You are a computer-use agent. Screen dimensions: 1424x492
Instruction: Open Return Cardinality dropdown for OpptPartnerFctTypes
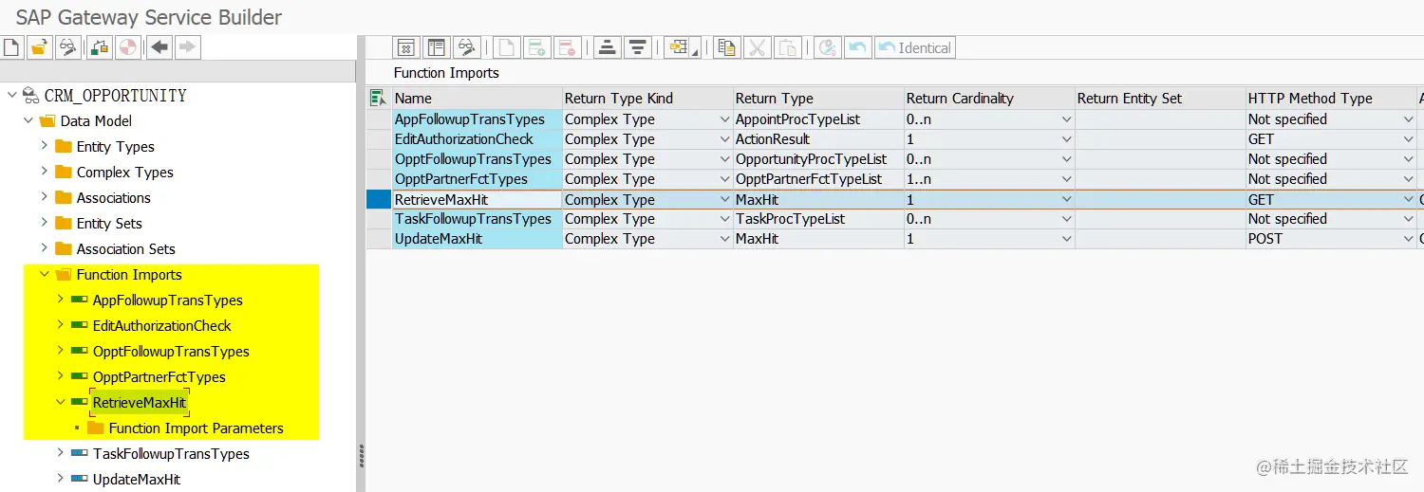(x=1066, y=179)
